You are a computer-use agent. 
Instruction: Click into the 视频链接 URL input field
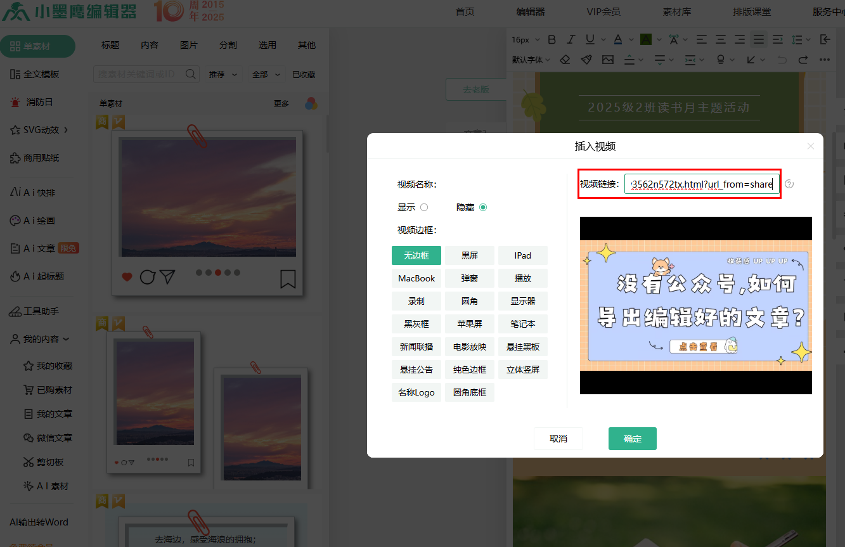[x=702, y=184]
